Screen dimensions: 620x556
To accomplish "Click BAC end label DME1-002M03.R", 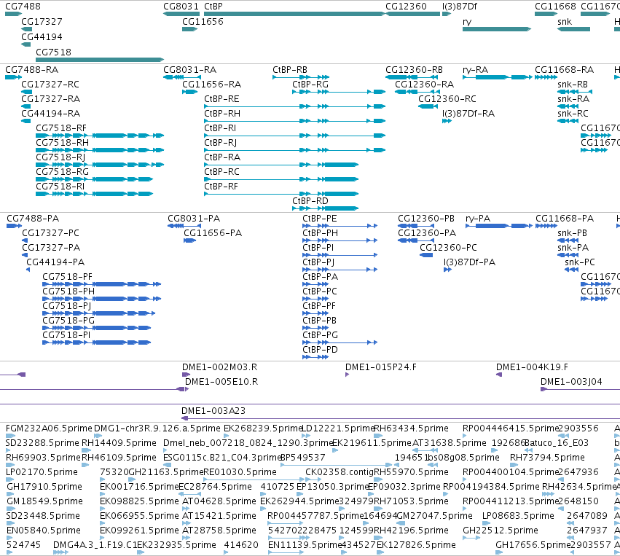I will (x=220, y=367).
